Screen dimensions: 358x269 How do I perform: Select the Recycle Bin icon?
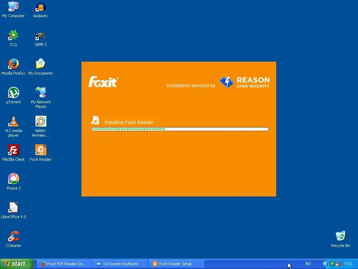(x=341, y=239)
